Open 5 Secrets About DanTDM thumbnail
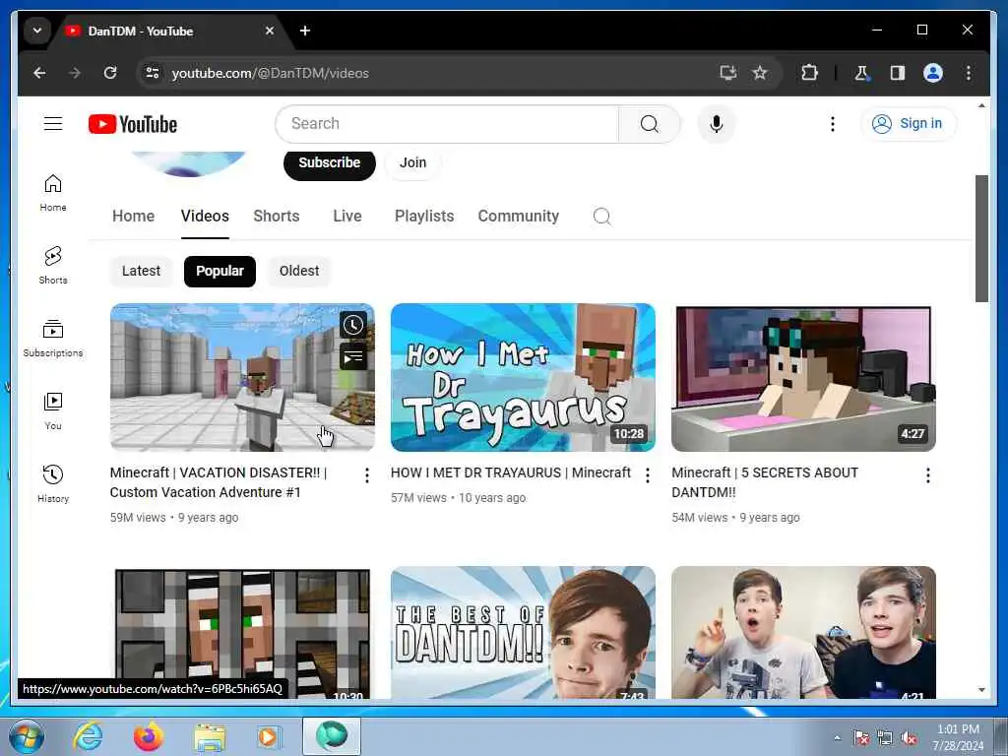This screenshot has width=1008, height=756. [803, 377]
